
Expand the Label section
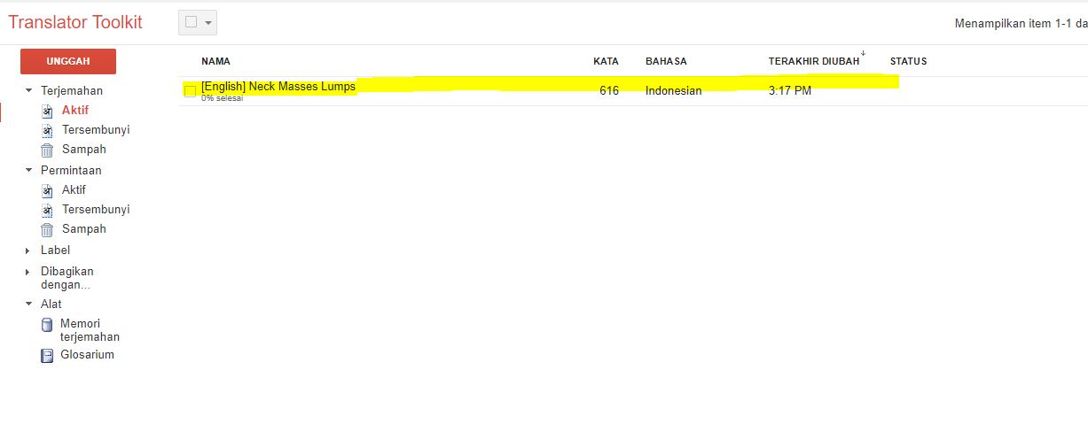28,251
